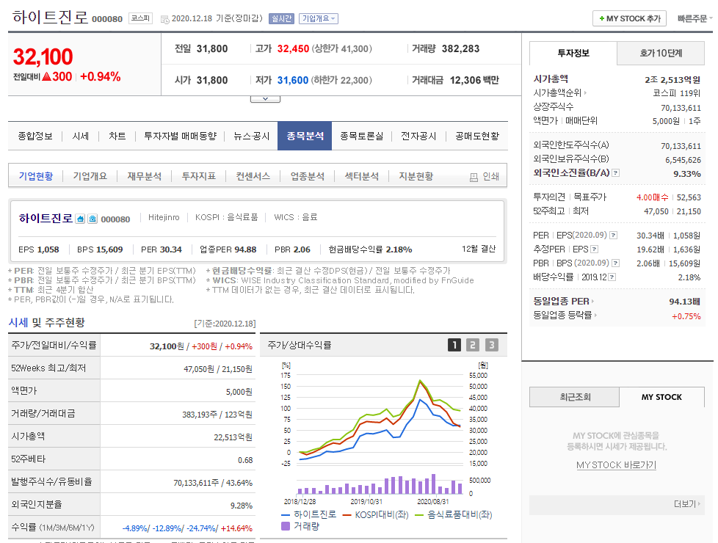Open help icon next to 외국인소진율(B/A)

(x=616, y=173)
